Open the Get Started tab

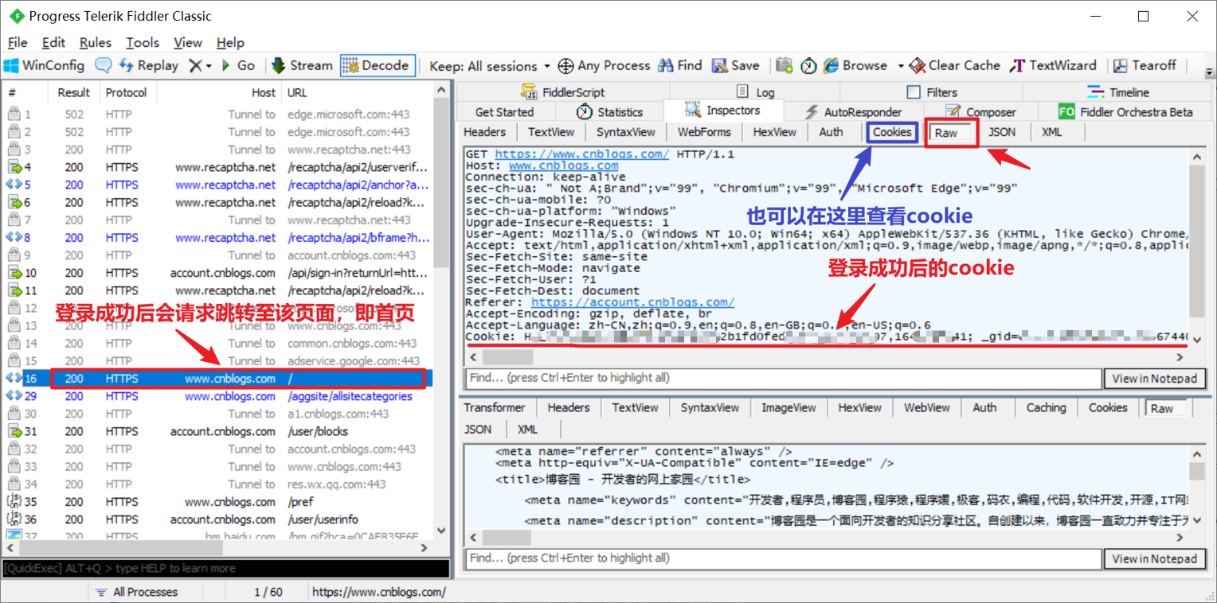(x=504, y=111)
